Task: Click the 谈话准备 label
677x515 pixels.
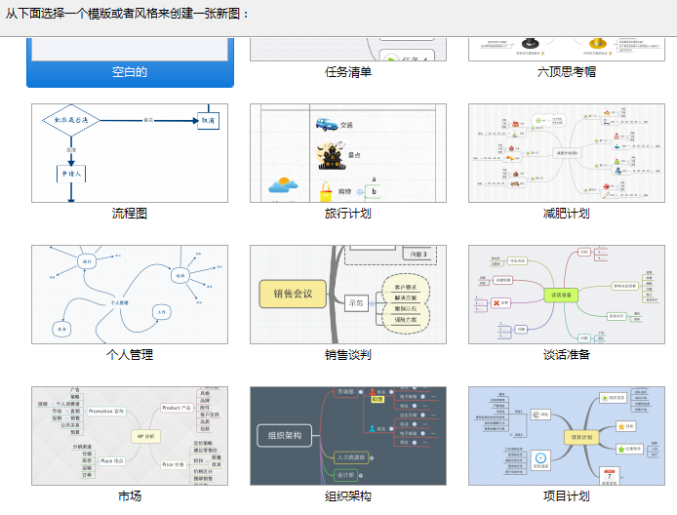Action: coord(567,355)
